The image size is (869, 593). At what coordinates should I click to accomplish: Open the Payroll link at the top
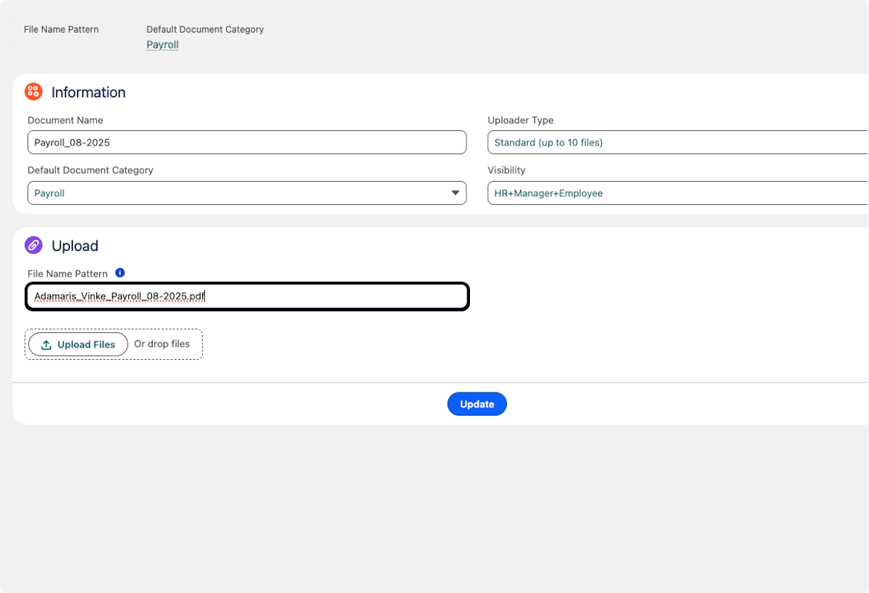tap(161, 44)
